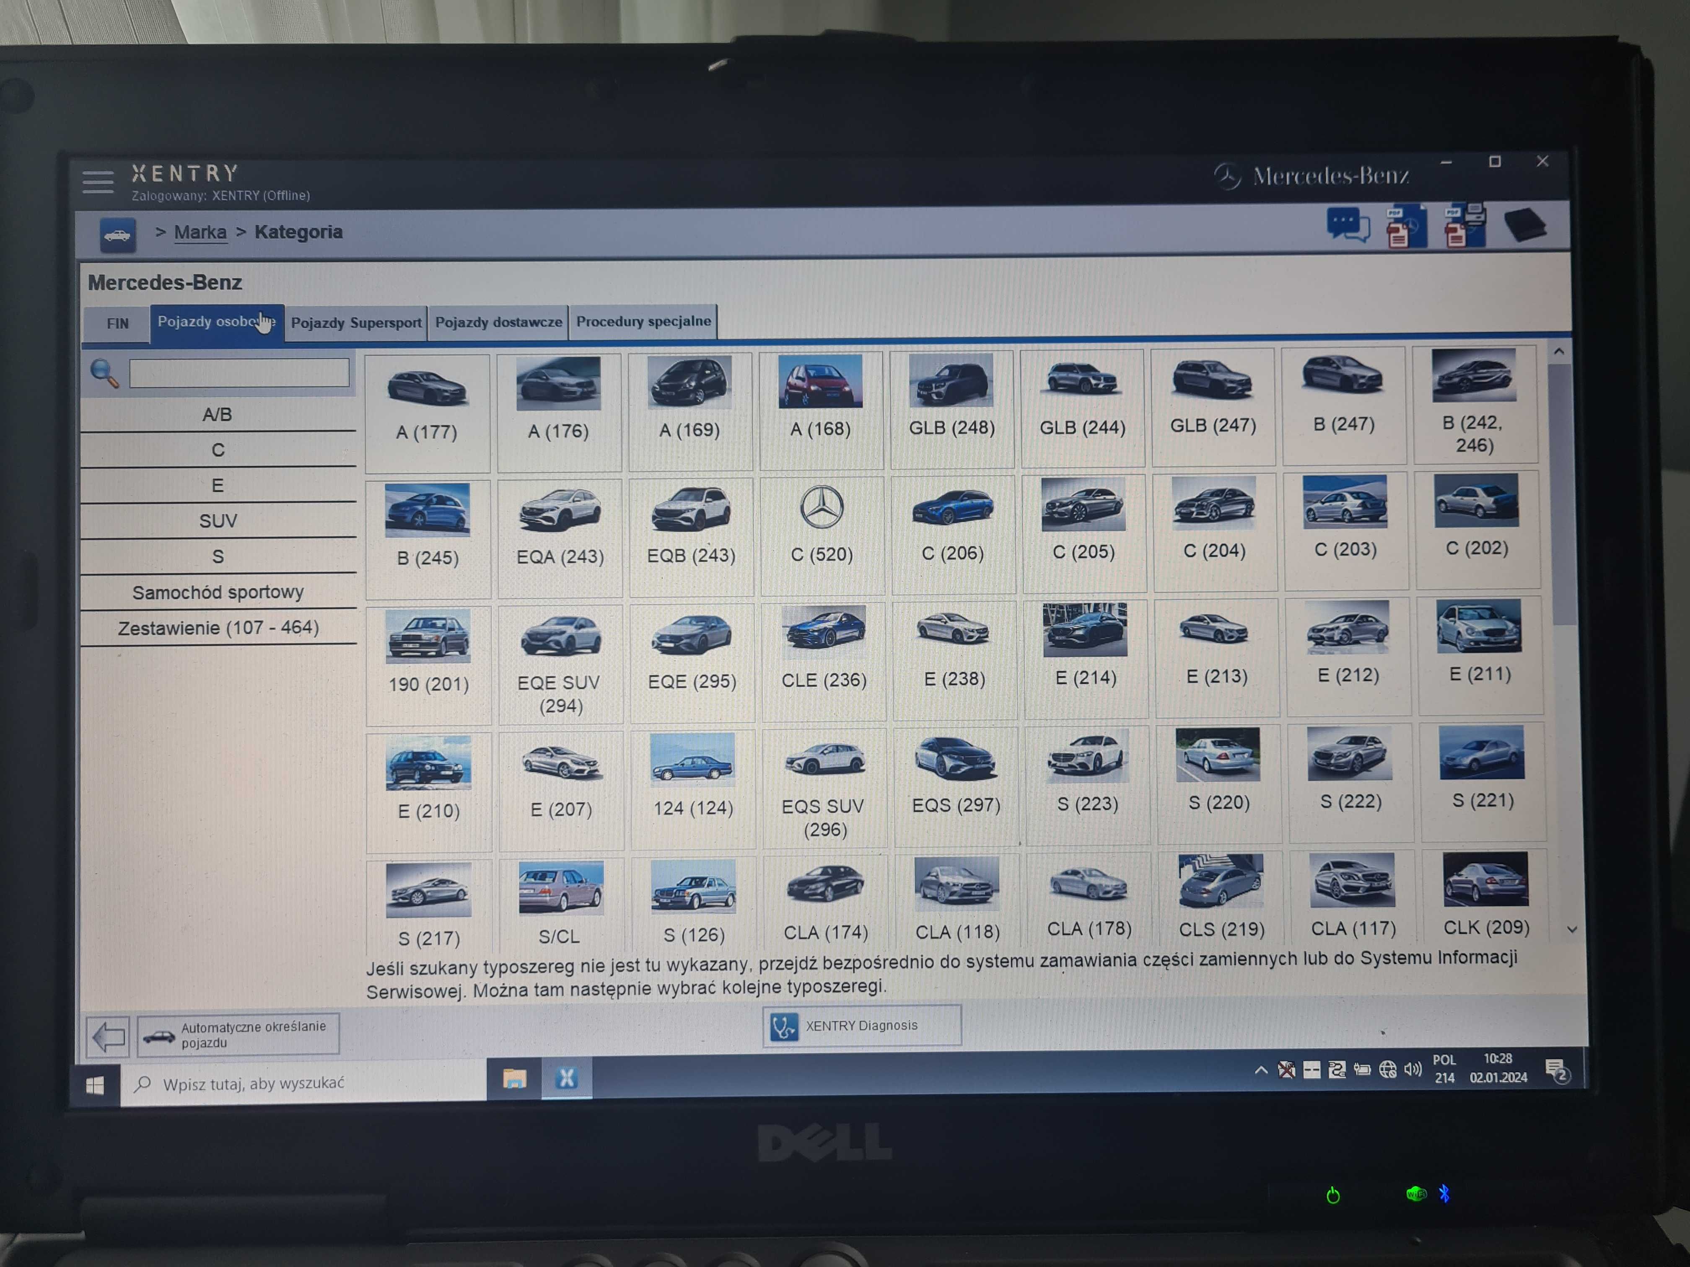Image resolution: width=1690 pixels, height=1267 pixels.
Task: Open the EQE SUV (294) tile
Action: pyautogui.click(x=561, y=665)
